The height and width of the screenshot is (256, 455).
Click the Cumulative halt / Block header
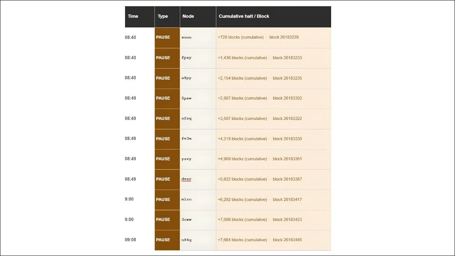273,16
